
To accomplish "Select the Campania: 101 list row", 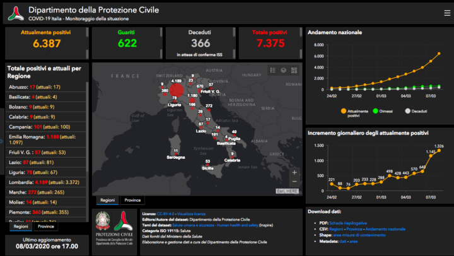I will [46, 127].
